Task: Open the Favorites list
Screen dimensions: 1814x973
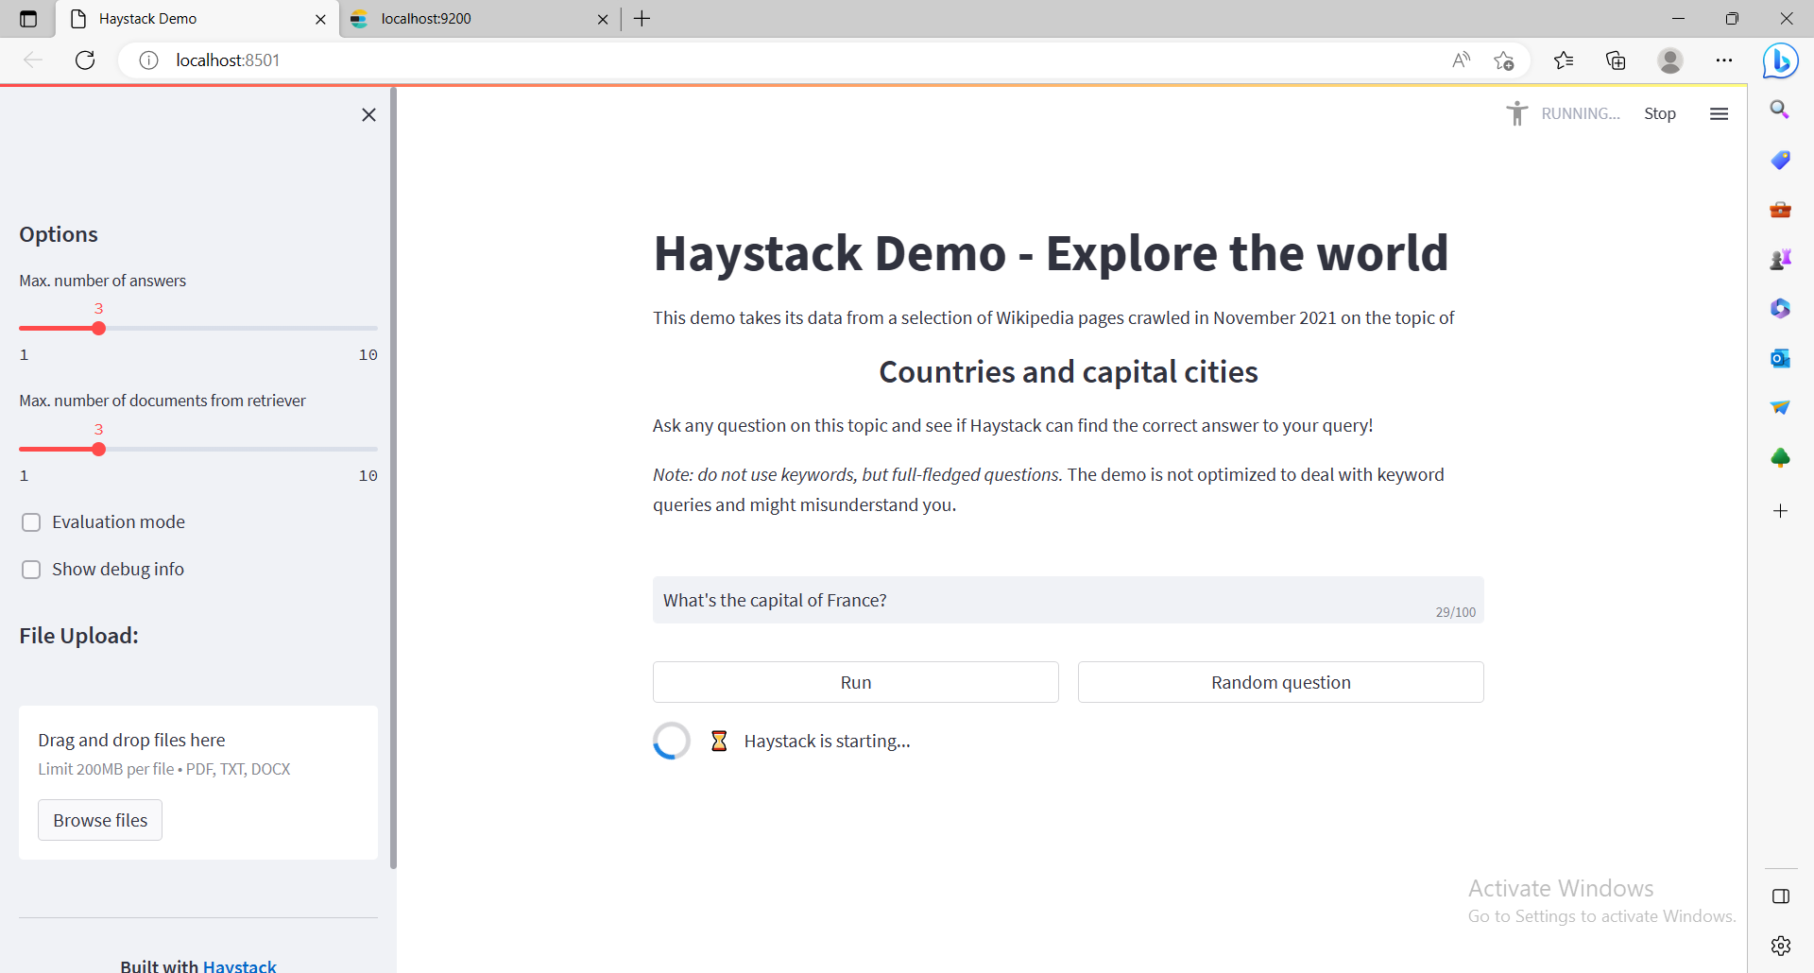Action: click(1564, 60)
